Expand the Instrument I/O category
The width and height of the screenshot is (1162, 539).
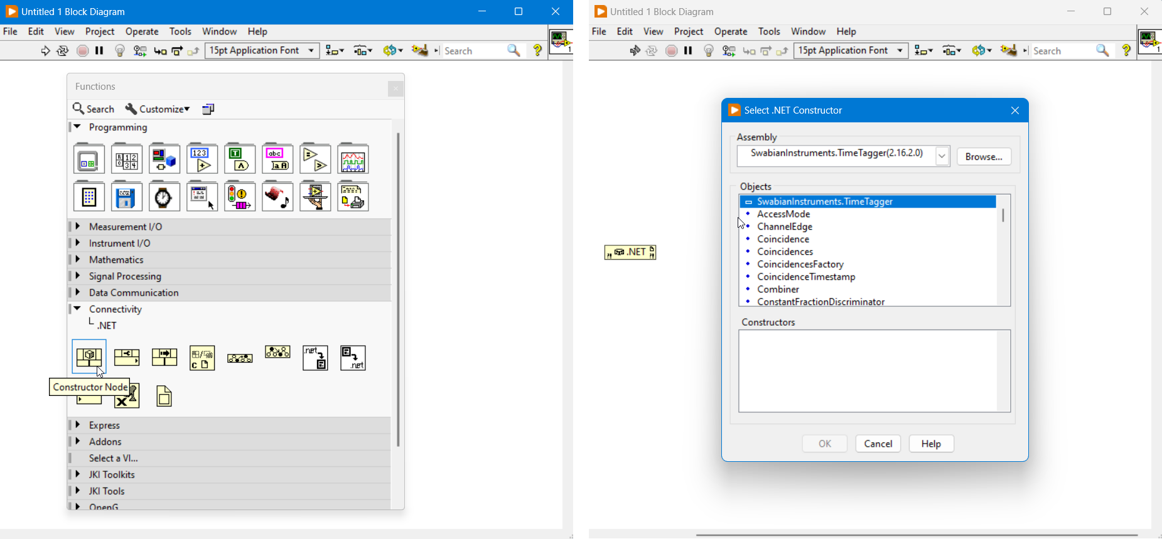pyautogui.click(x=78, y=243)
